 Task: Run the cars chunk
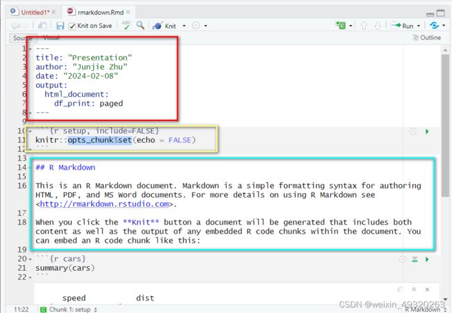click(427, 259)
